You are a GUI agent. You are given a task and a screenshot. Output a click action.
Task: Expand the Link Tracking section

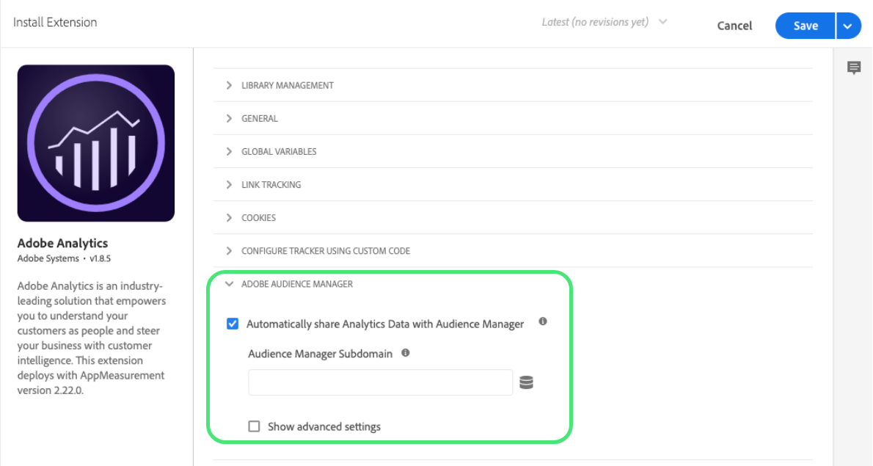tap(513, 184)
